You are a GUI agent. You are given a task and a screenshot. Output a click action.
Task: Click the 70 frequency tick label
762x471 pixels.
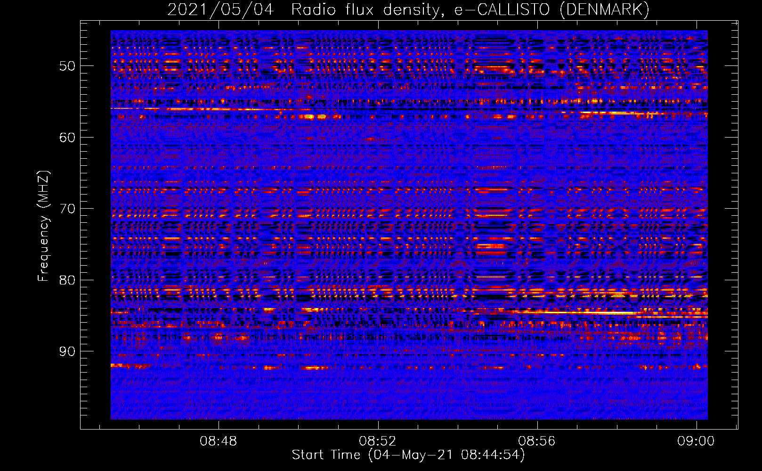[x=67, y=209]
